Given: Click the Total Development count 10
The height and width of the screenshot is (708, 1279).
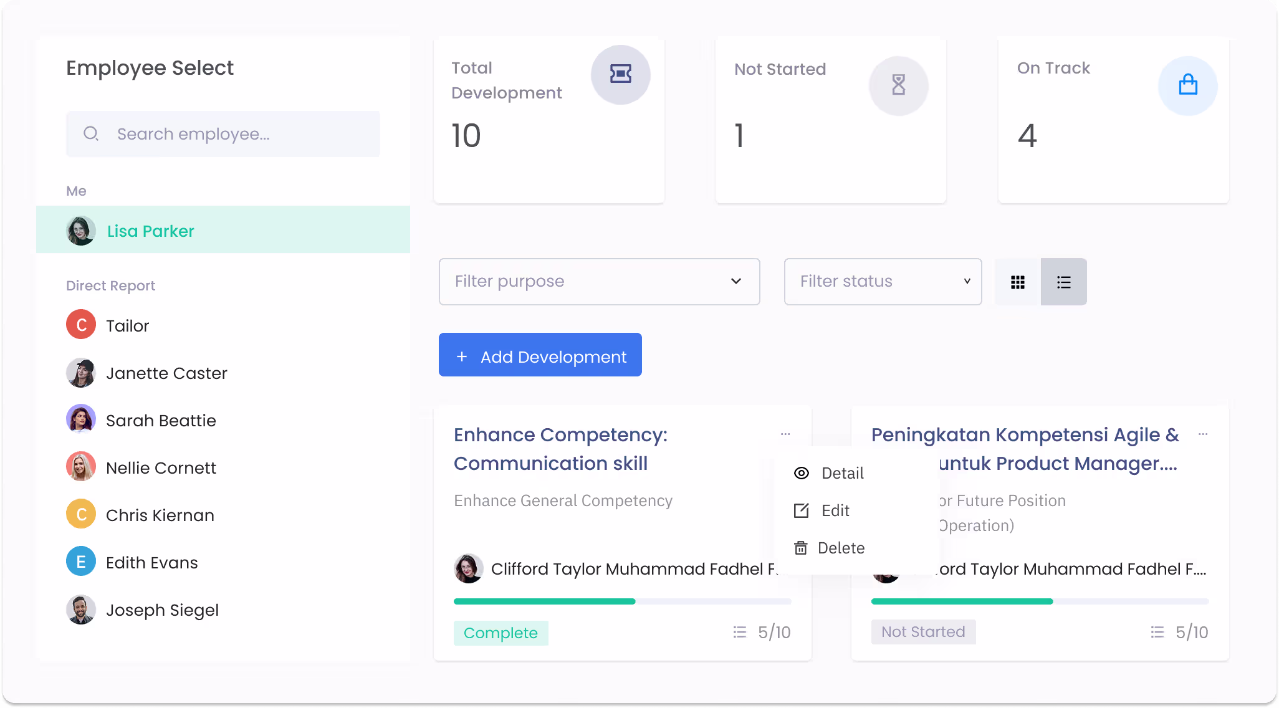Looking at the screenshot, I should [466, 136].
